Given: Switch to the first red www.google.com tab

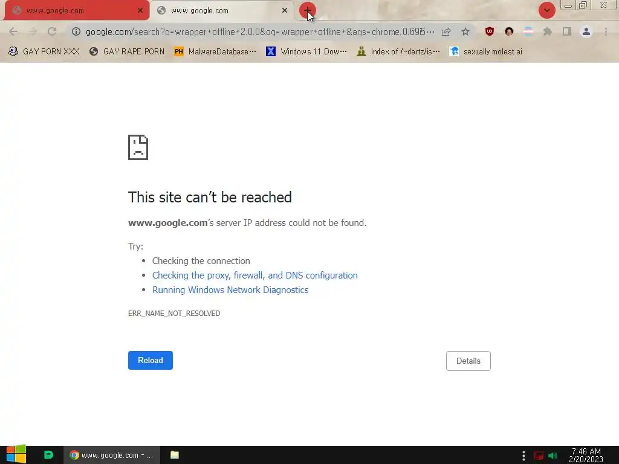Looking at the screenshot, I should coord(77,11).
